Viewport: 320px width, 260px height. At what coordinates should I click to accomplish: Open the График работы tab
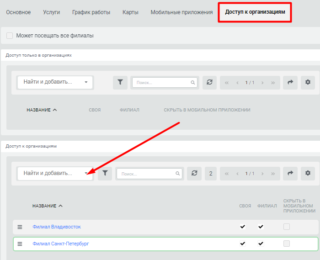(x=91, y=12)
